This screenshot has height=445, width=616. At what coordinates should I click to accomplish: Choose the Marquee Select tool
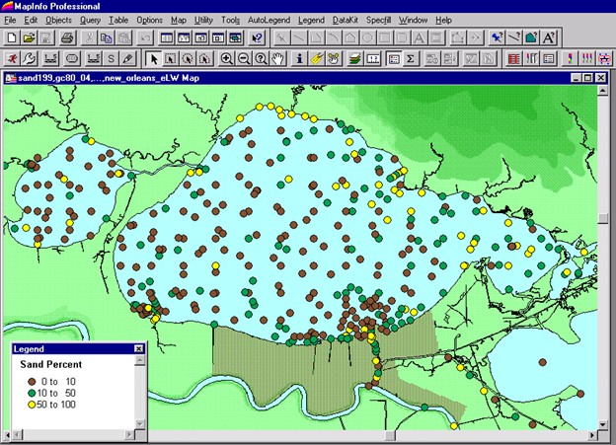point(172,59)
